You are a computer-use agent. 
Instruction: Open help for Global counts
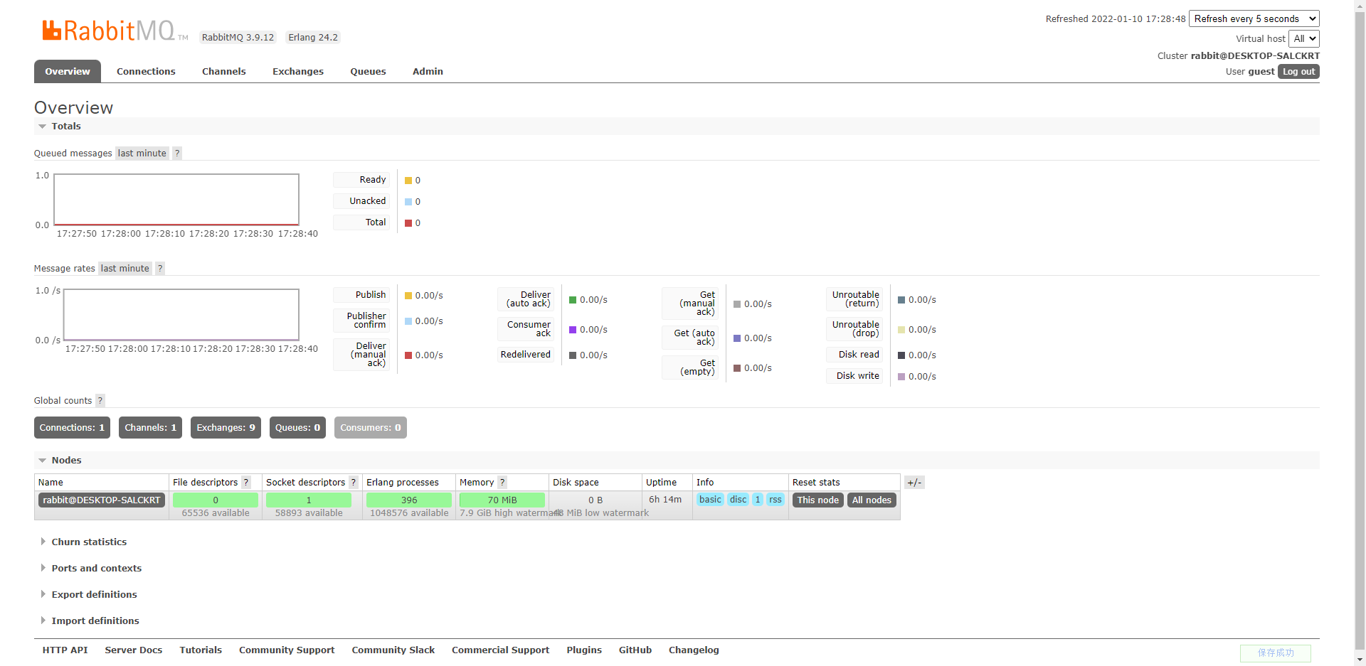(100, 400)
